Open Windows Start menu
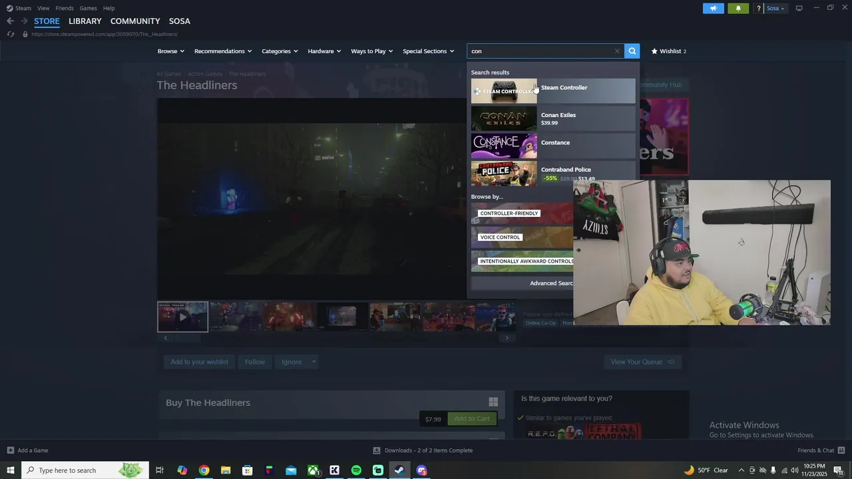The image size is (852, 479). pyautogui.click(x=11, y=470)
